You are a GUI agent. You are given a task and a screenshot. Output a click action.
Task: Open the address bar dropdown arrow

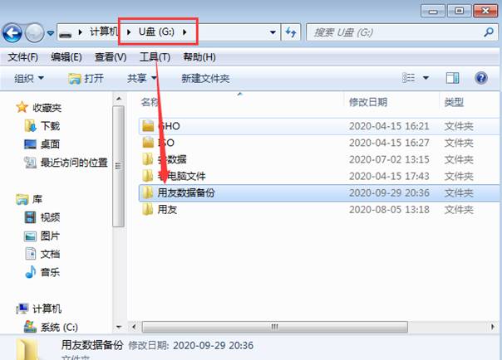tap(273, 32)
